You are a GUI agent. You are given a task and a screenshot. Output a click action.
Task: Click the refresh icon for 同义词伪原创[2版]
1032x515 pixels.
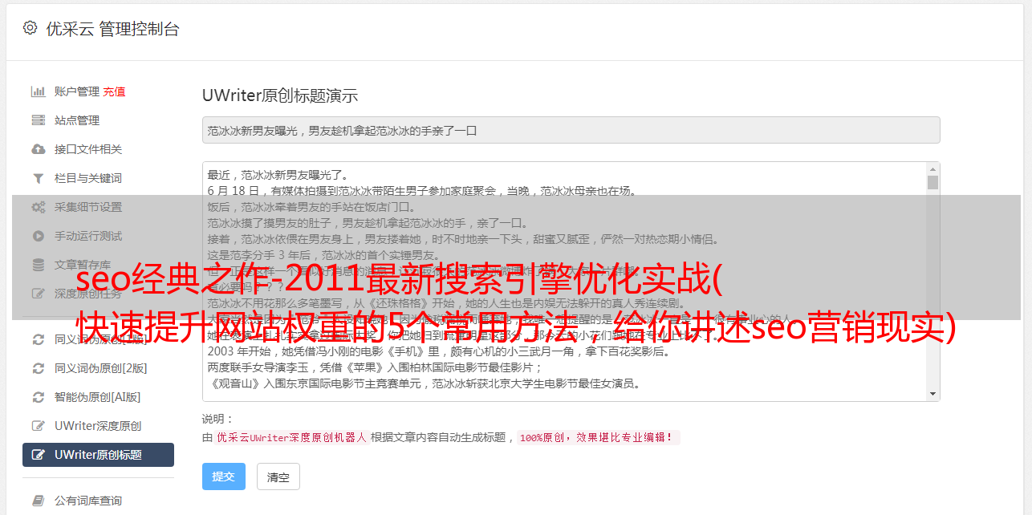coord(38,368)
